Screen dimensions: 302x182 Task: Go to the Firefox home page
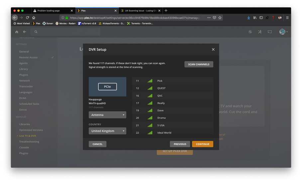[x=34, y=18]
